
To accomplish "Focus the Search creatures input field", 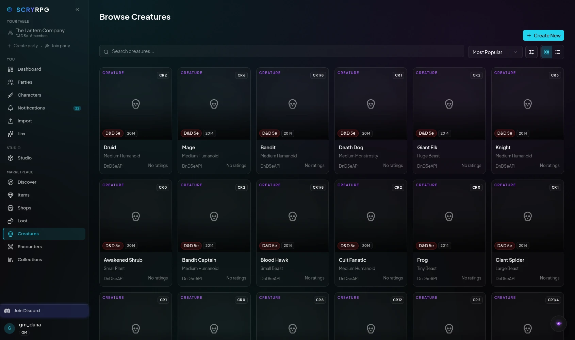I will [x=282, y=51].
